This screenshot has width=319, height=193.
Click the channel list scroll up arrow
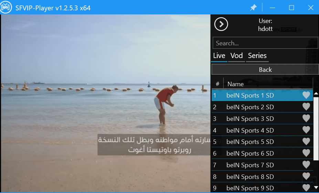pyautogui.click(x=316, y=93)
